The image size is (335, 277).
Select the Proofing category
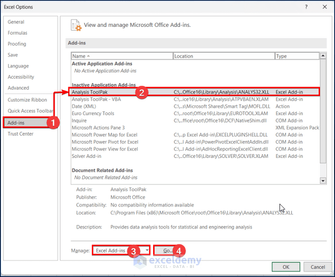17,44
